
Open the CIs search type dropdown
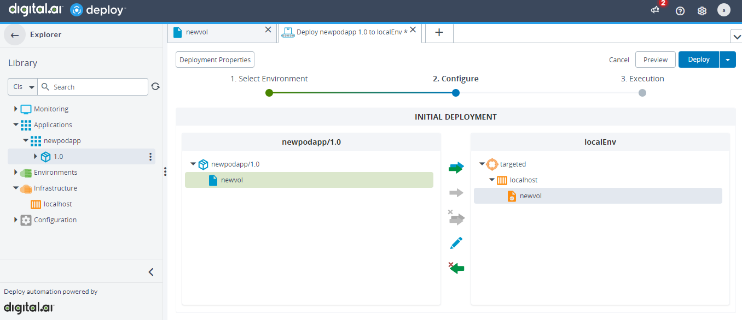point(24,87)
